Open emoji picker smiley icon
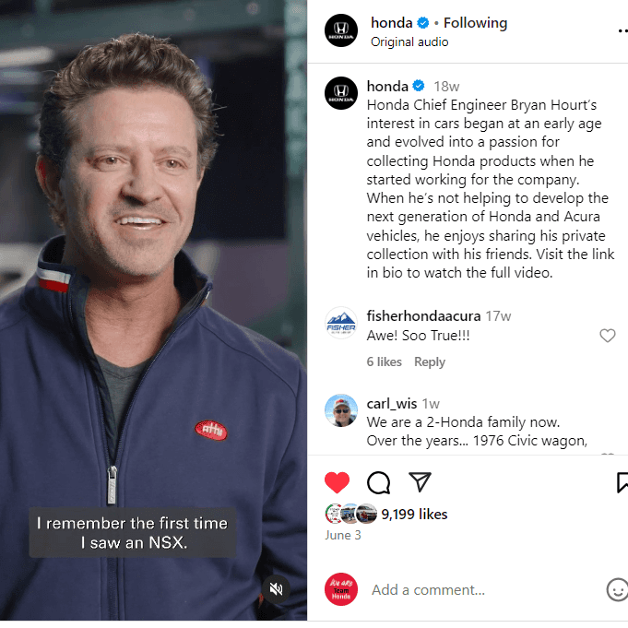 (617, 589)
